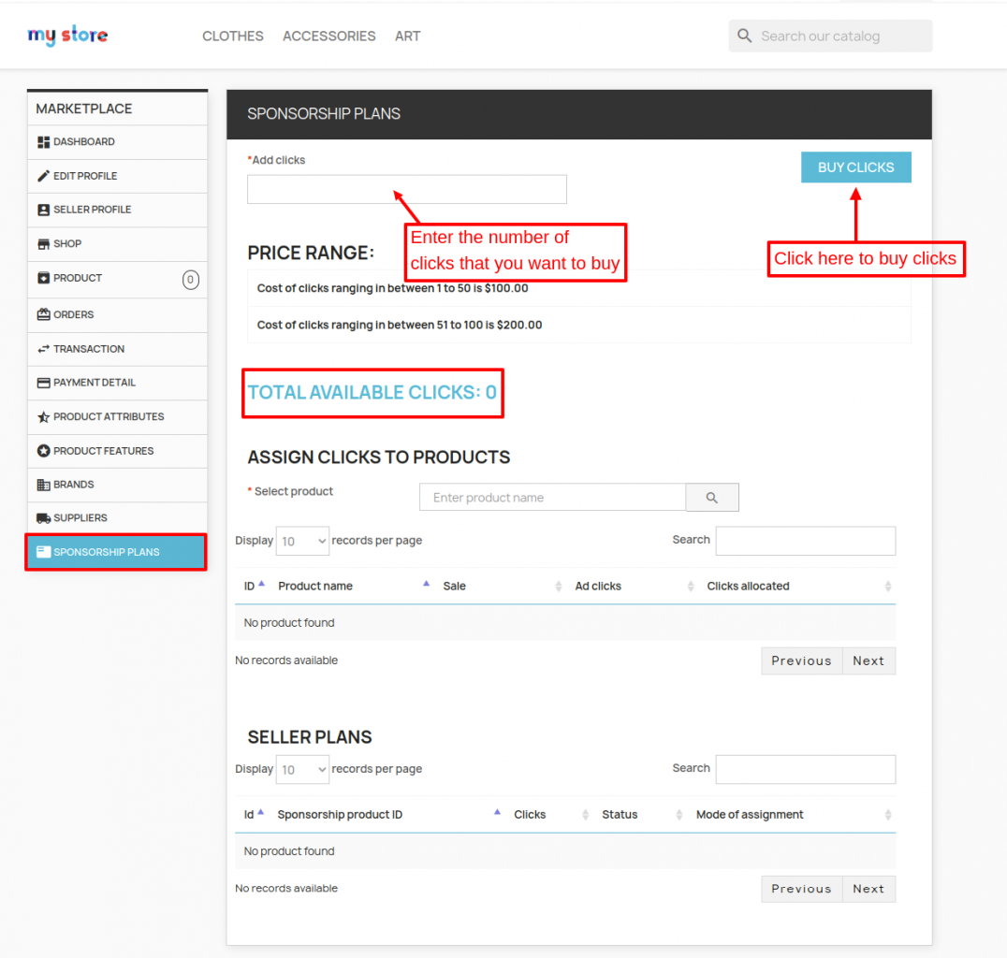Click the Buy Clicks button

855,167
